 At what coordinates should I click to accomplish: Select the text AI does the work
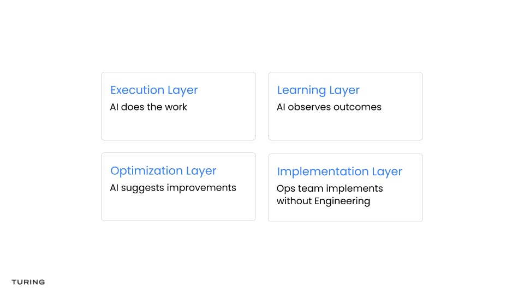(148, 107)
